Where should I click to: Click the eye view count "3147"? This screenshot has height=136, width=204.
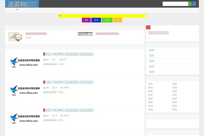coord(63,60)
